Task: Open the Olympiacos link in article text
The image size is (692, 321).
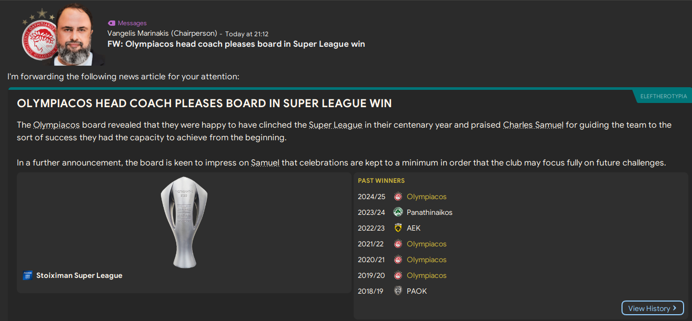Action: [x=57, y=125]
